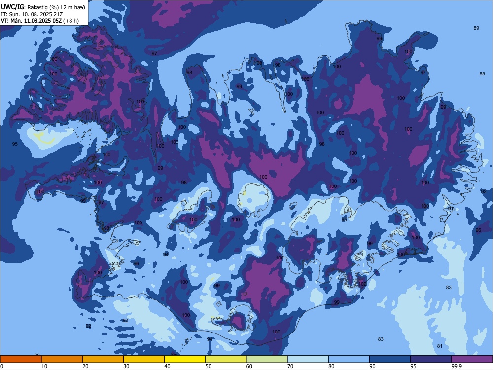Select the legend tick label '20'
Viewport: 493px width, 370px height.
pos(85,366)
